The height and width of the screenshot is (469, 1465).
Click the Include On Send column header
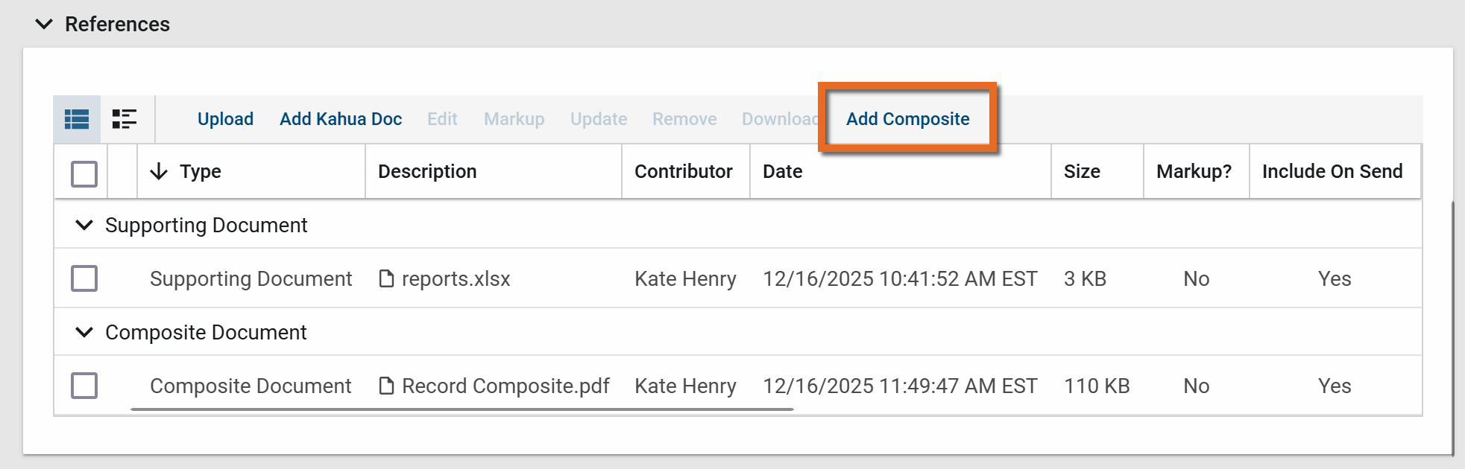click(x=1332, y=172)
